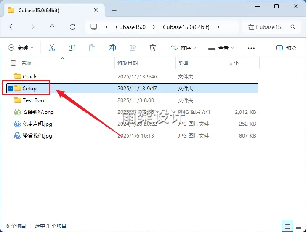Sort by 大小 column header
This screenshot has height=232, width=306.
point(234,63)
